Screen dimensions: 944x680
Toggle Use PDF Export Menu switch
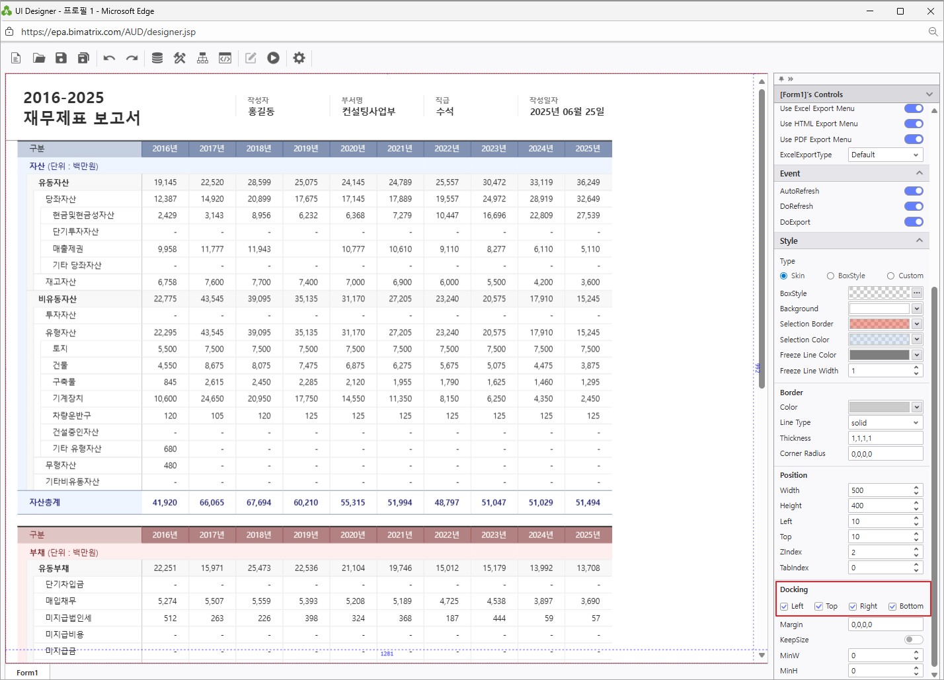coord(914,139)
